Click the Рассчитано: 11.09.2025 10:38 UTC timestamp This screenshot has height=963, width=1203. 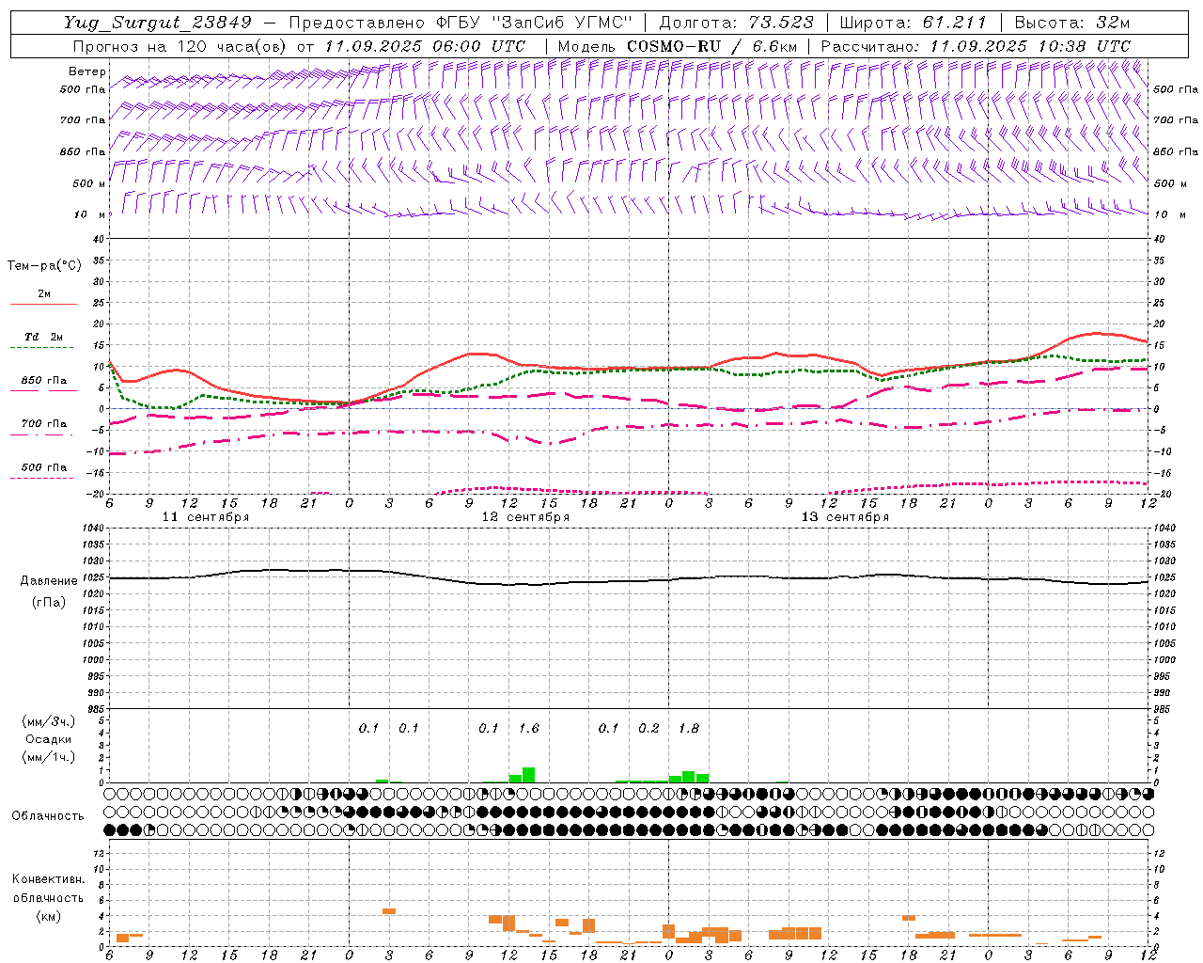[976, 45]
